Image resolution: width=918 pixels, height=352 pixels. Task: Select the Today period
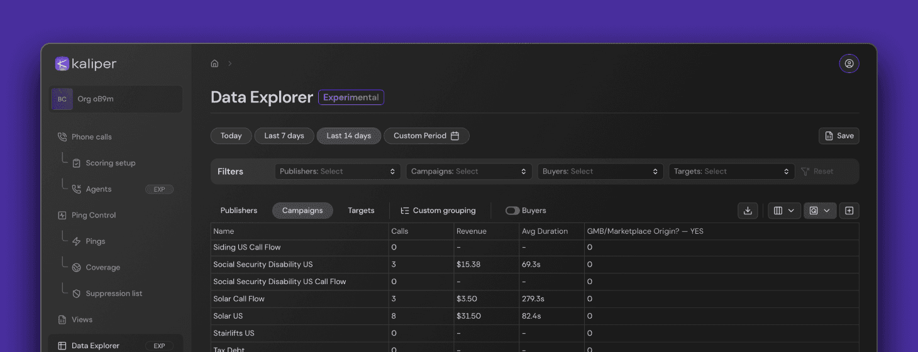pos(231,136)
